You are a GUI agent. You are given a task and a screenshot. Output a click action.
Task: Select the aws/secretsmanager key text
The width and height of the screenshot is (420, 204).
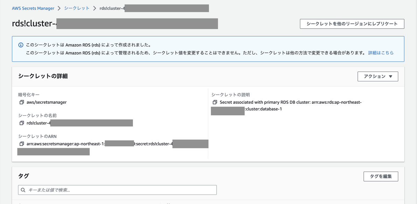pyautogui.click(x=47, y=102)
